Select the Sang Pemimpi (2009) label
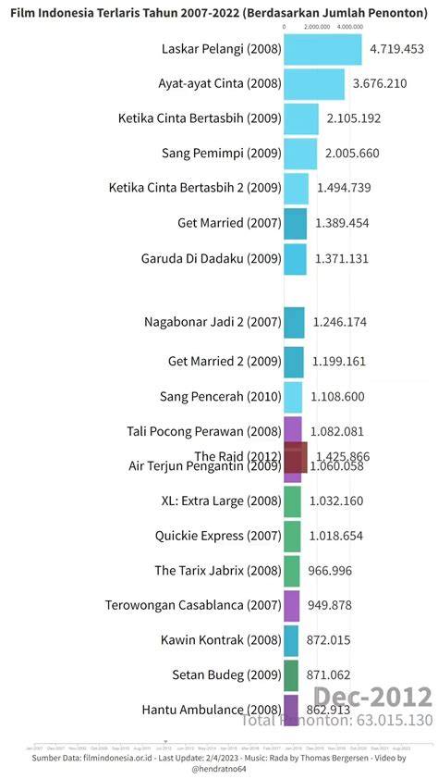 [222, 154]
